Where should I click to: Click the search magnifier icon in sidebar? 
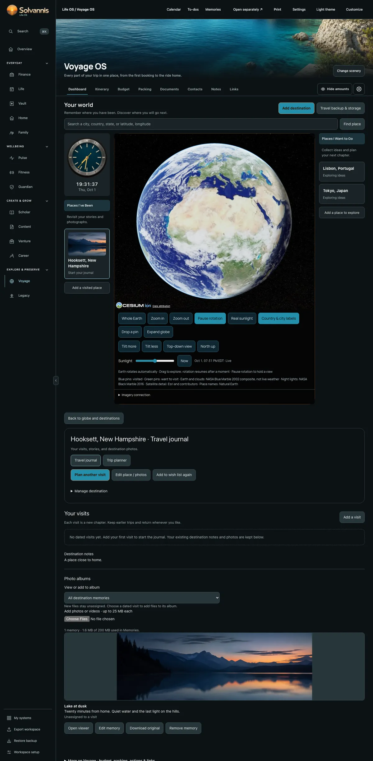tap(11, 31)
